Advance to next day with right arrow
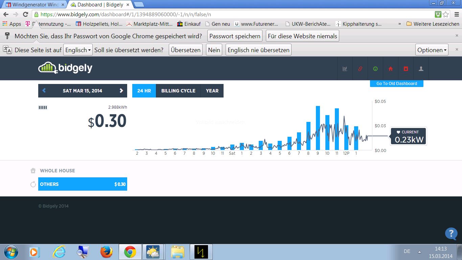 click(x=121, y=91)
